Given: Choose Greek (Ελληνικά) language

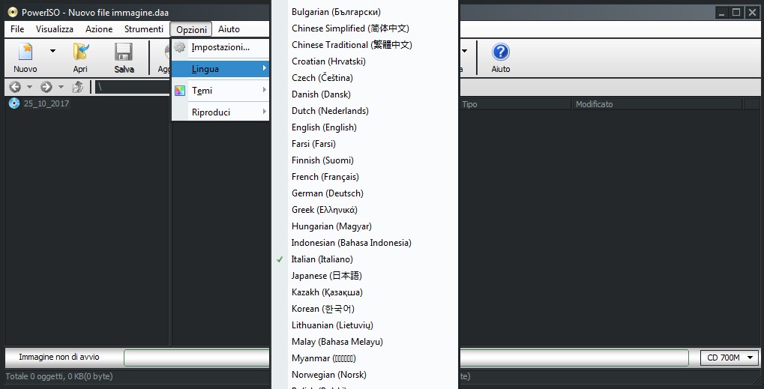Looking at the screenshot, I should (x=365, y=210).
